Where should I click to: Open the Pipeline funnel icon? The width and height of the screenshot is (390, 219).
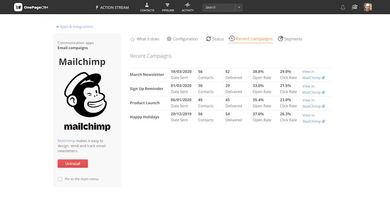coord(168,5)
